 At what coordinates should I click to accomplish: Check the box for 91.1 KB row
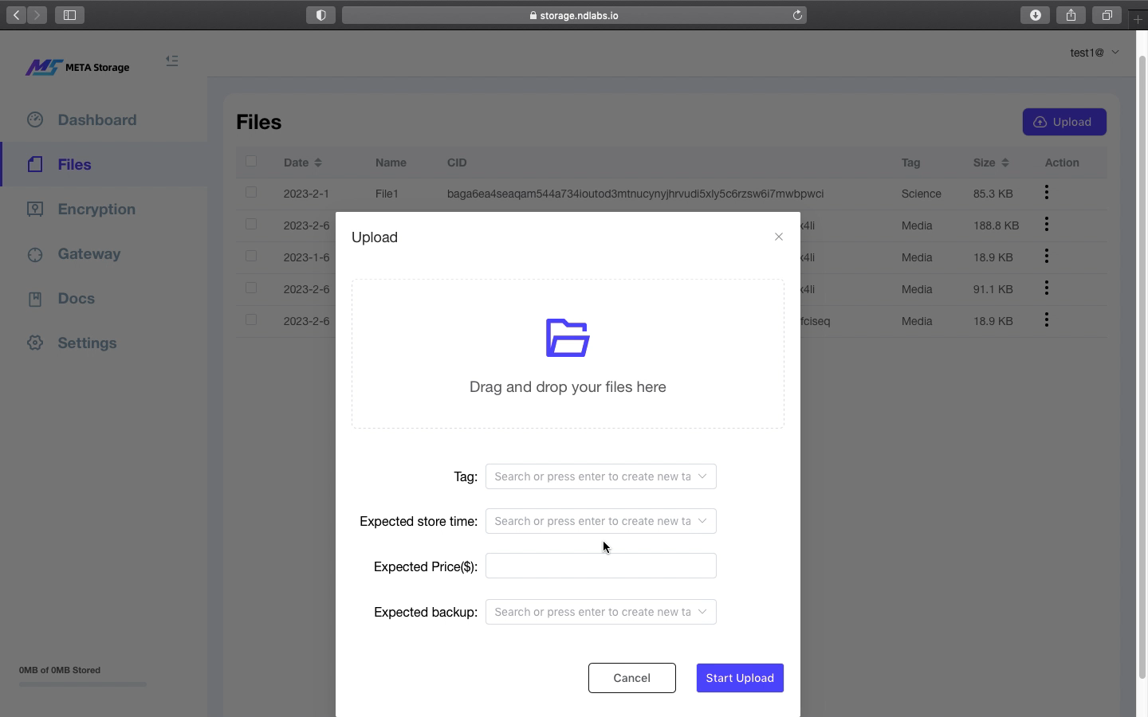coord(251,288)
